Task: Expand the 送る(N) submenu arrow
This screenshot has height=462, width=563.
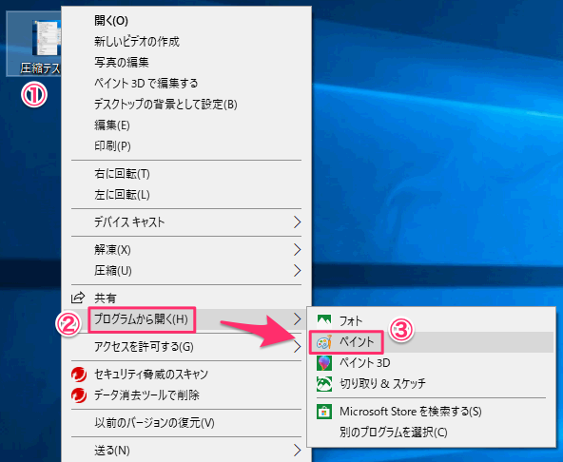Action: [297, 450]
